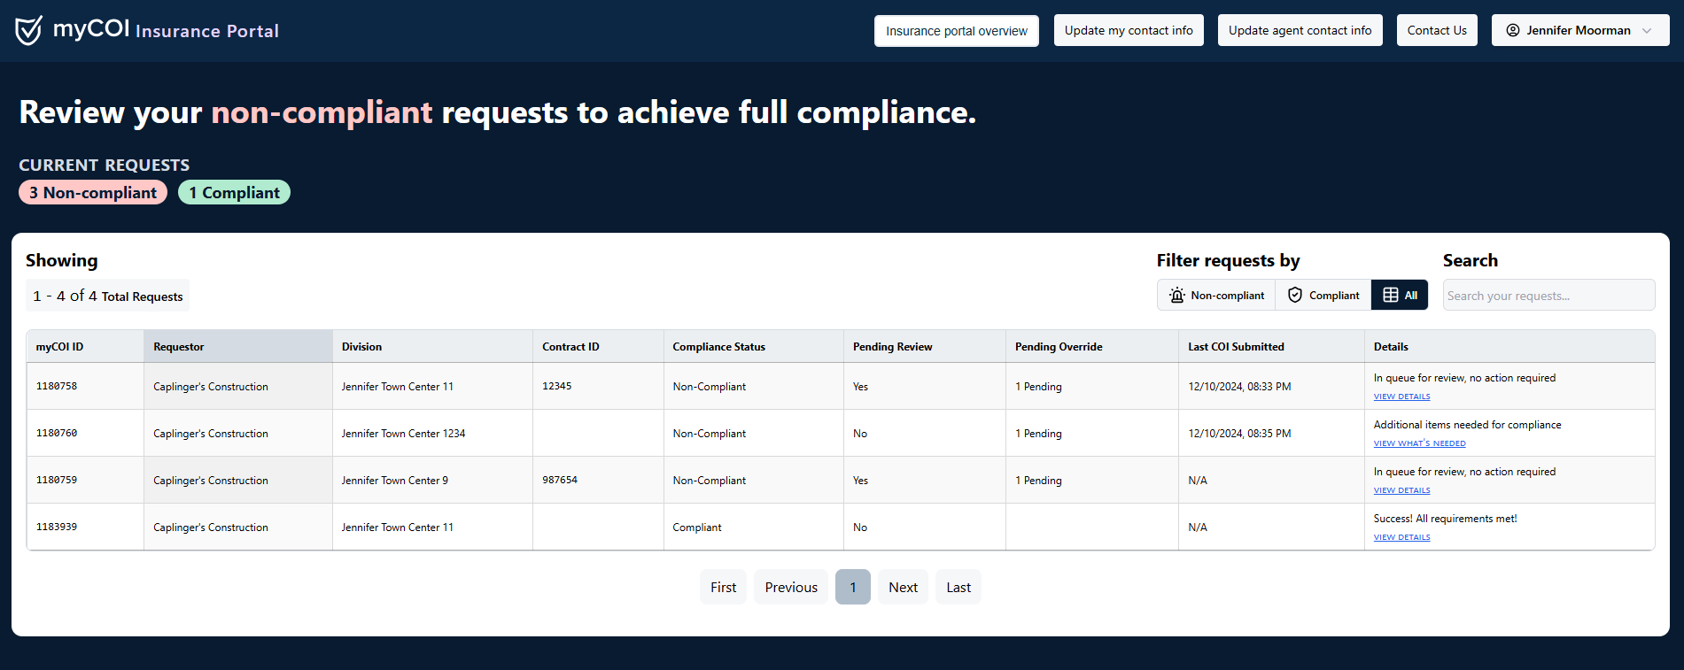1684x670 pixels.
Task: Click the 1 Compliant badge
Action: pos(234,192)
